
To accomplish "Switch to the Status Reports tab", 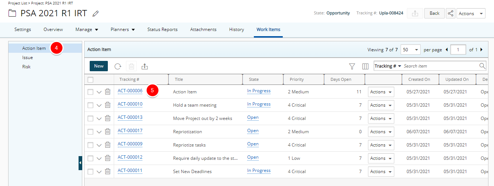I will [162, 30].
